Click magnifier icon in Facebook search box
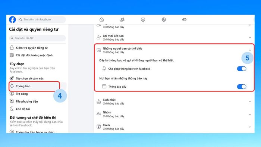The image size is (261, 147). pos(21,19)
